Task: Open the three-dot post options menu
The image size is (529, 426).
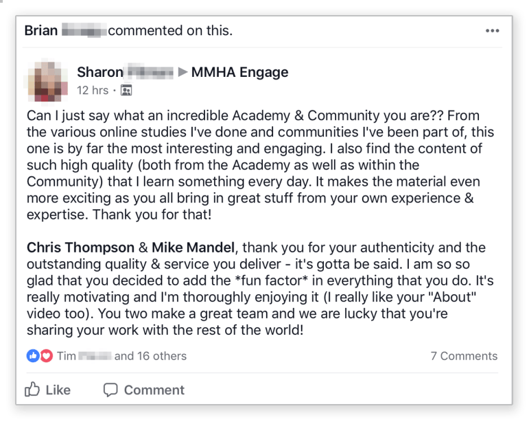Action: click(492, 31)
